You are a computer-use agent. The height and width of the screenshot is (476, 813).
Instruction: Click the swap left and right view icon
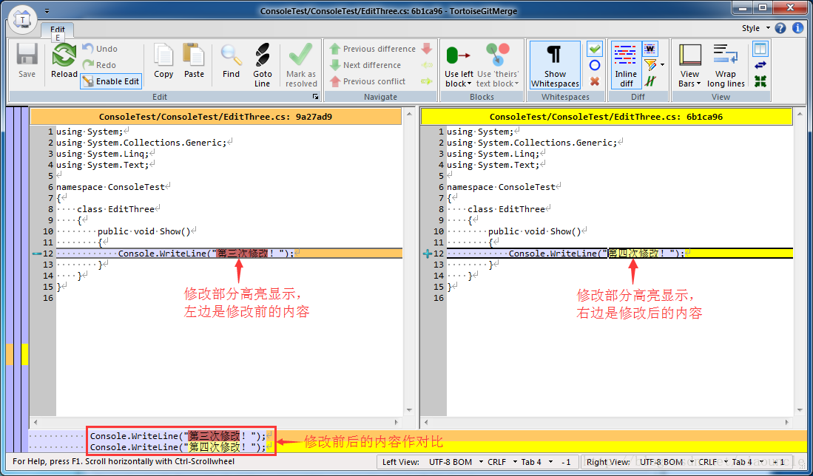[x=760, y=65]
